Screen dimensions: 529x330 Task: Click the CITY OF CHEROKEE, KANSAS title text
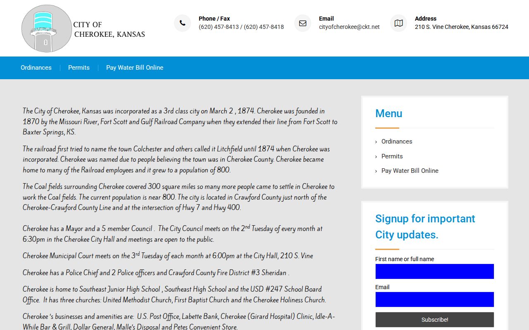pos(109,29)
